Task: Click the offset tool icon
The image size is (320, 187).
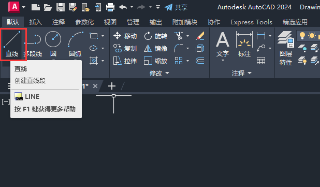Action: coord(200,61)
